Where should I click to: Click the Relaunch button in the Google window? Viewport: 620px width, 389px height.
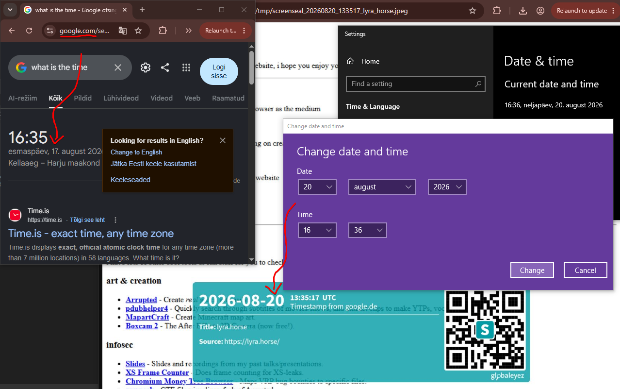point(226,31)
